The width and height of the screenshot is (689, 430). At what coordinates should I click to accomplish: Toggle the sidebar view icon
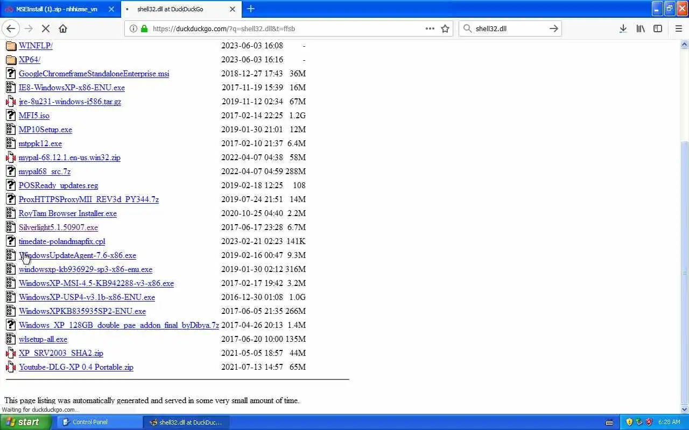(x=658, y=28)
